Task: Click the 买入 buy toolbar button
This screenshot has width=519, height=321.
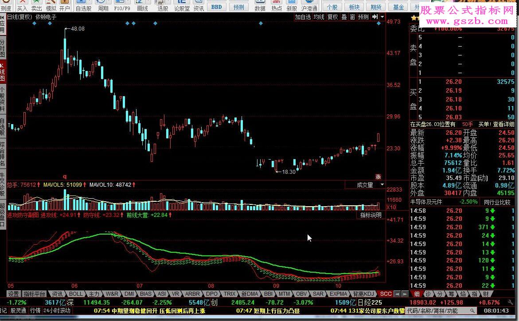Action: click(22, 6)
